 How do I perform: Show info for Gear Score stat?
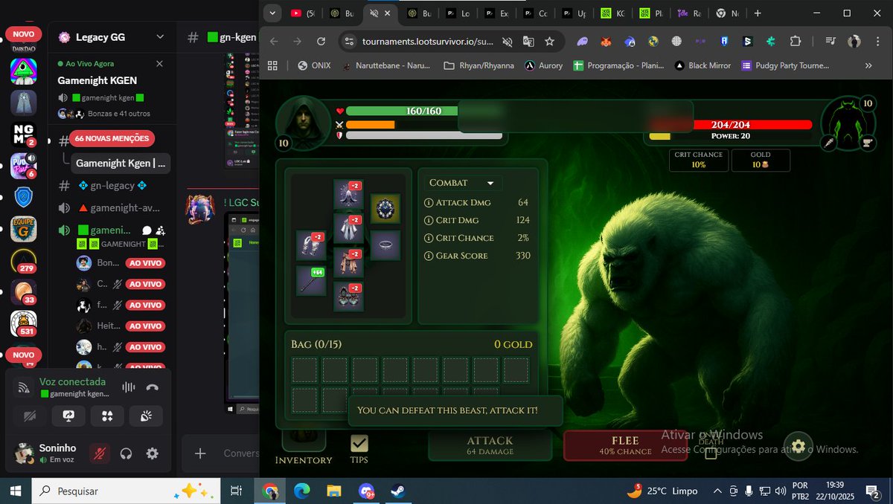click(x=429, y=256)
